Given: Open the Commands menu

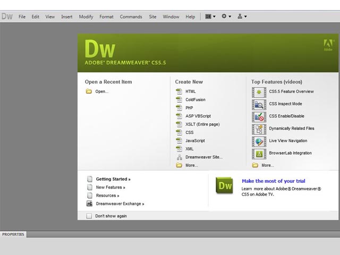Looking at the screenshot, I should point(131,16).
